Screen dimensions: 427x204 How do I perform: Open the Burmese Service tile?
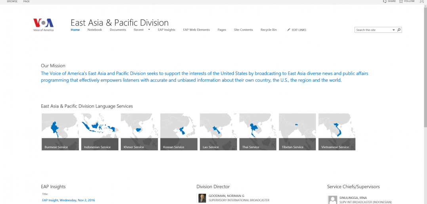pyautogui.click(x=60, y=132)
